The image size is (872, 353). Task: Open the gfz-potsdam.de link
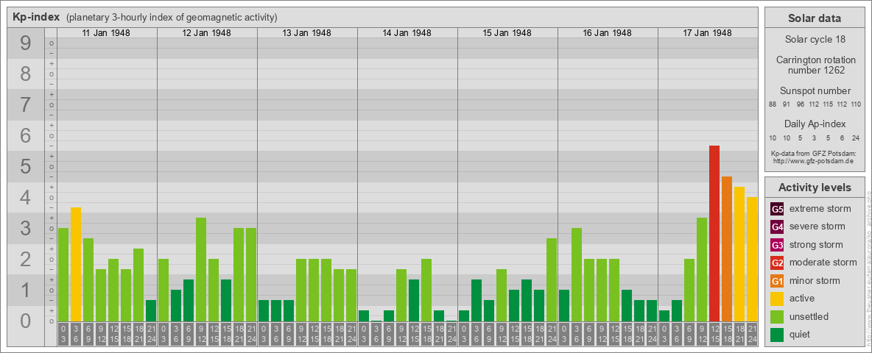click(815, 161)
